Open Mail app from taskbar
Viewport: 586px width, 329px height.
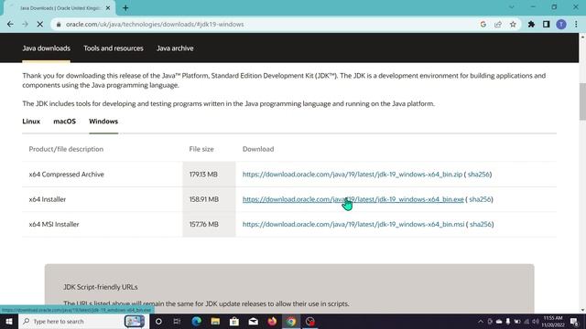[x=253, y=321]
